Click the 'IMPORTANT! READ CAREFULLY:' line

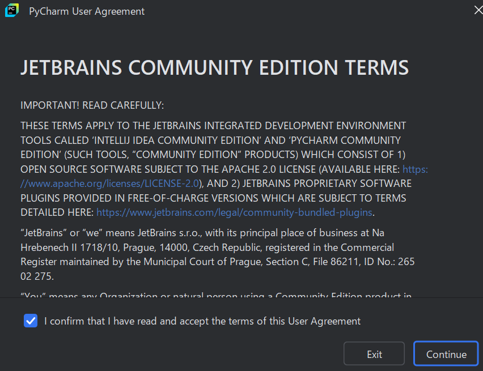[92, 105]
